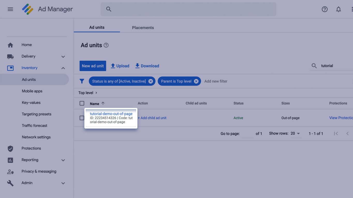Image resolution: width=353 pixels, height=198 pixels.
Task: Open the help question mark icon
Action: coord(325,9)
